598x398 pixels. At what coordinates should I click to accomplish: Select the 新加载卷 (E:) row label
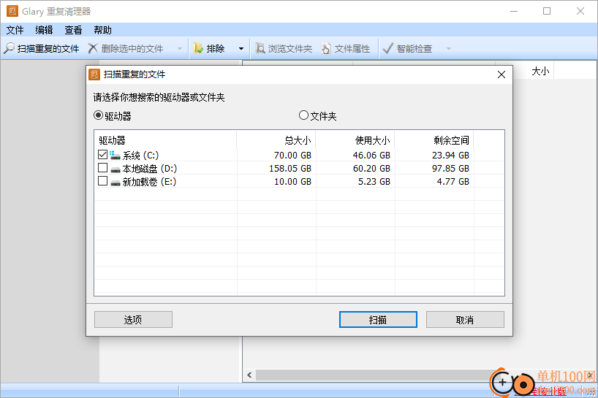(x=149, y=182)
